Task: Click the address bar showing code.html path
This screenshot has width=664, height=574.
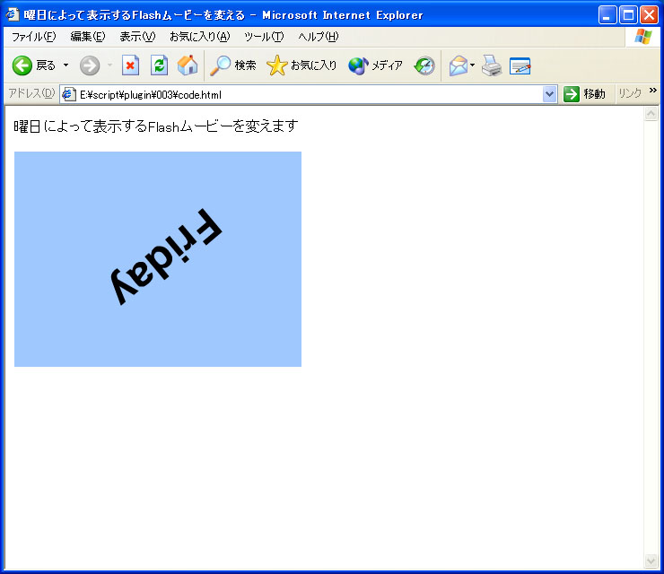Action: coord(309,94)
